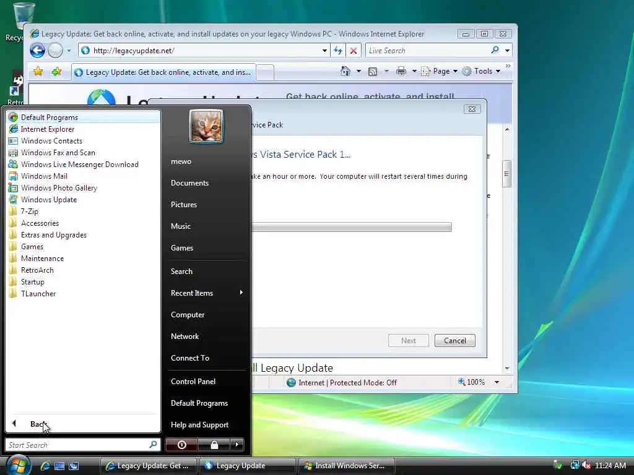Viewport: 634px width, 475px height.
Task: Click the IE Print toolbar icon
Action: coord(401,72)
